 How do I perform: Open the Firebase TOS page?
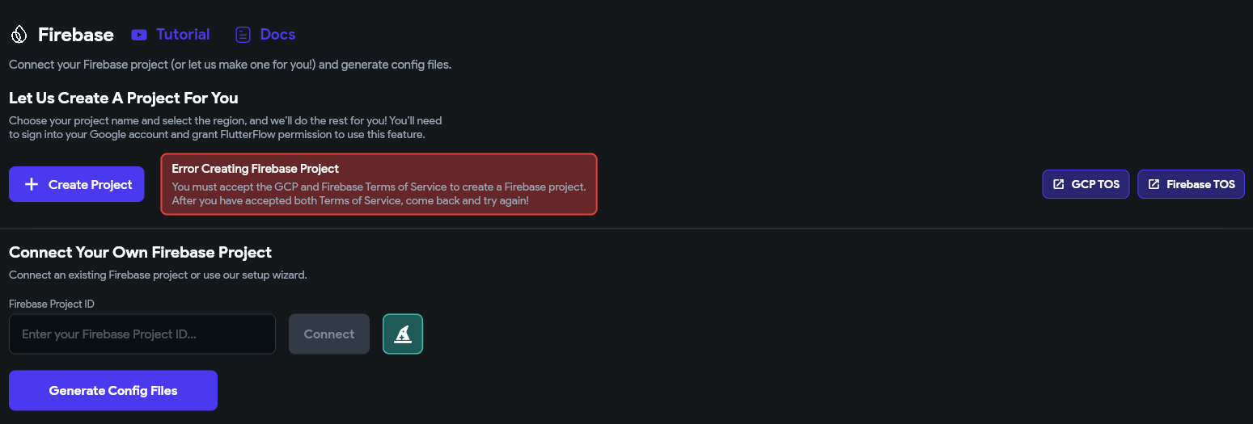point(1191,184)
